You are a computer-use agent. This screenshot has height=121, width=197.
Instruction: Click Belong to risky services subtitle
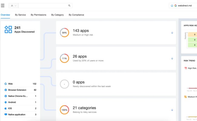[x=85, y=112]
